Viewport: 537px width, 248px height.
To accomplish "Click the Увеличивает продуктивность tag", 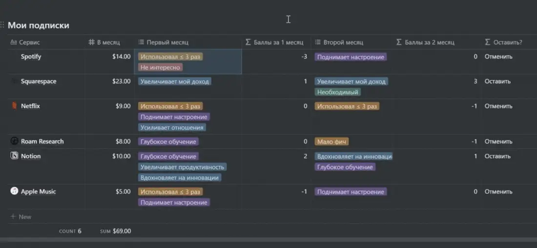I will coord(182,167).
